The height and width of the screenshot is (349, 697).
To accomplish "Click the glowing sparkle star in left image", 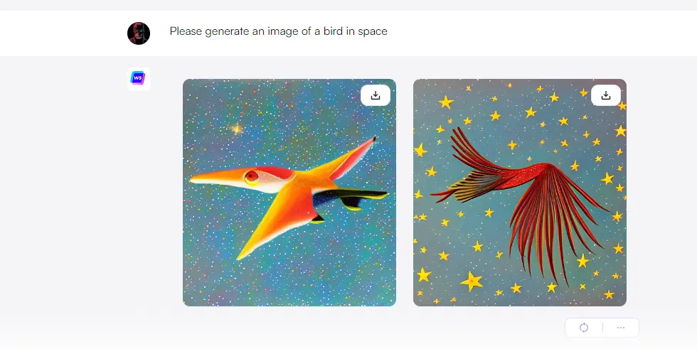I will (x=236, y=129).
